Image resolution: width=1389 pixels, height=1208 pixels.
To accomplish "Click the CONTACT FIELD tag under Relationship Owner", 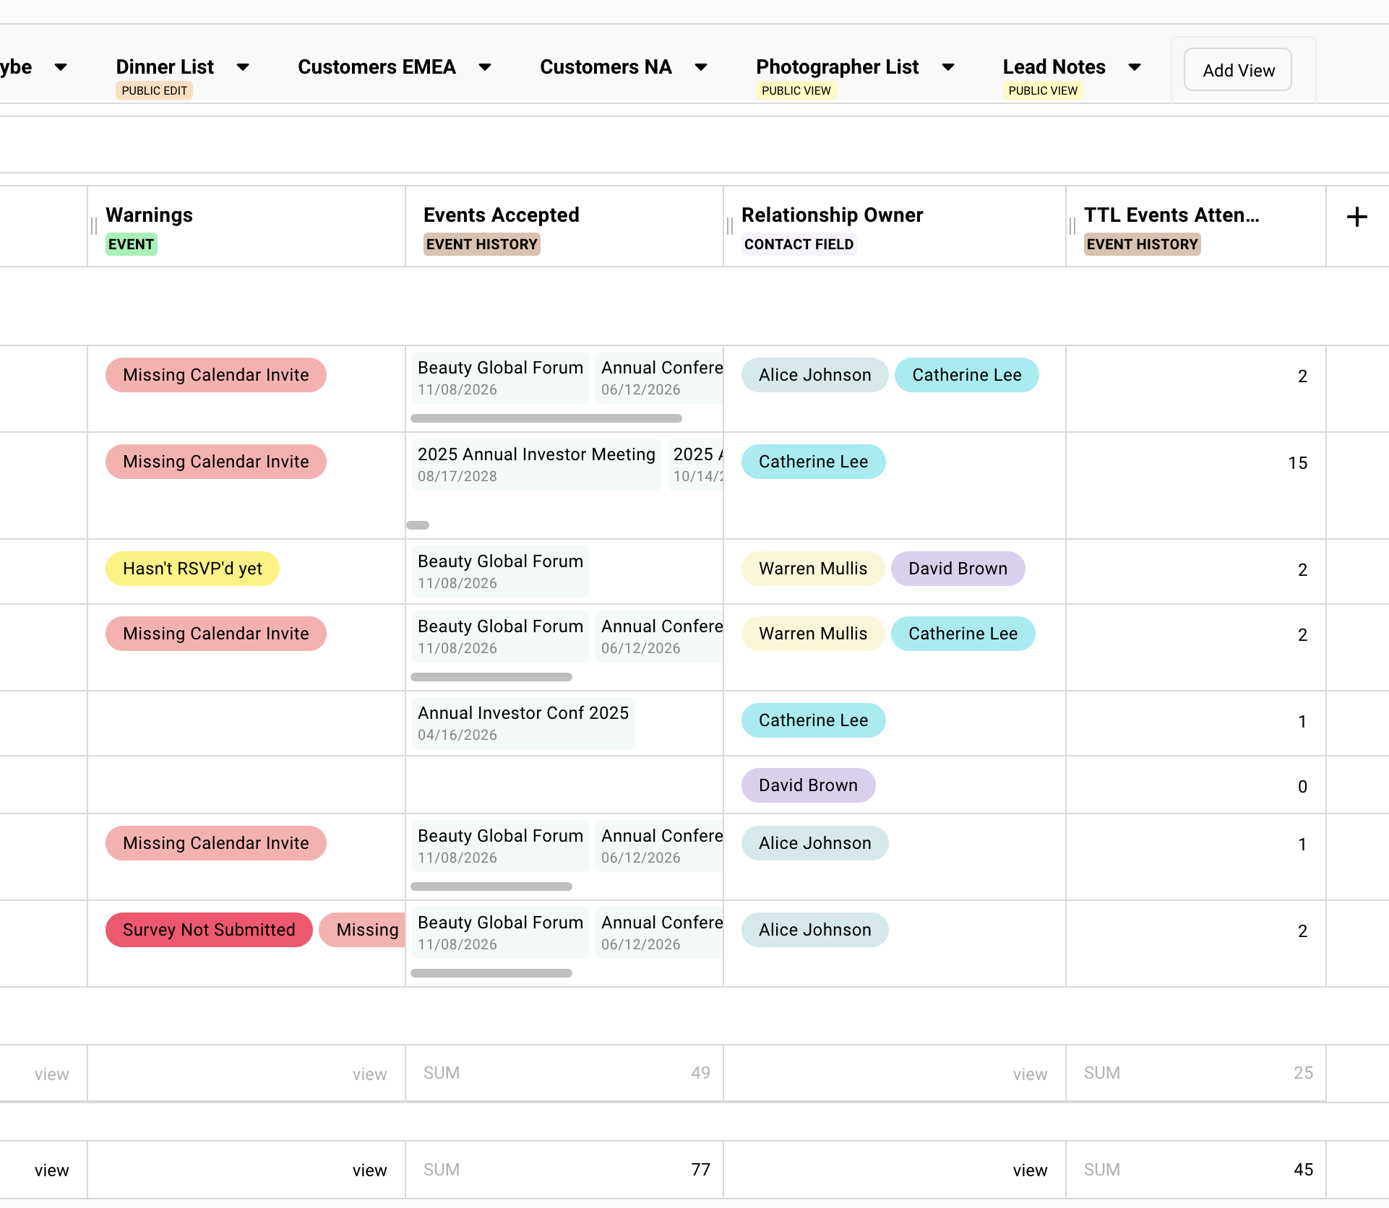I will (x=799, y=244).
